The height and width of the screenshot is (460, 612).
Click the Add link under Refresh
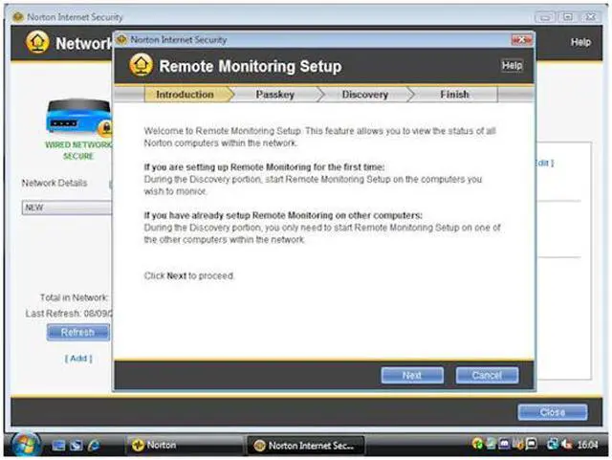(77, 359)
